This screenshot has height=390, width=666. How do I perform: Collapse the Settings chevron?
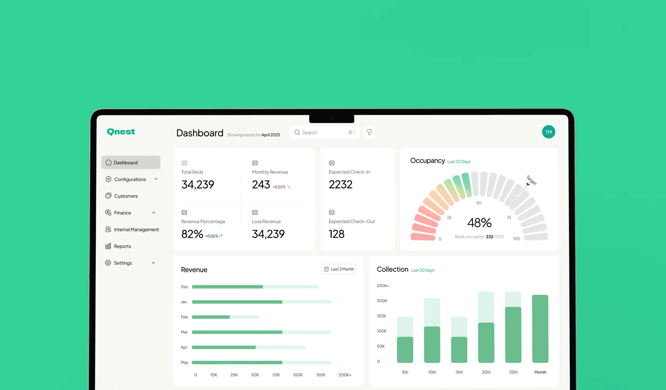pos(153,263)
